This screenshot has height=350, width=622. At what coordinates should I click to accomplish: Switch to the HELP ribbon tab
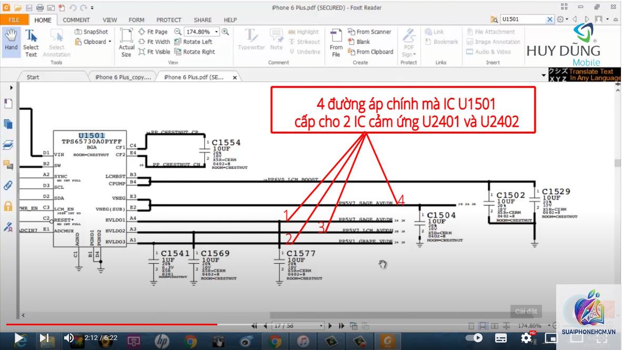pyautogui.click(x=230, y=20)
